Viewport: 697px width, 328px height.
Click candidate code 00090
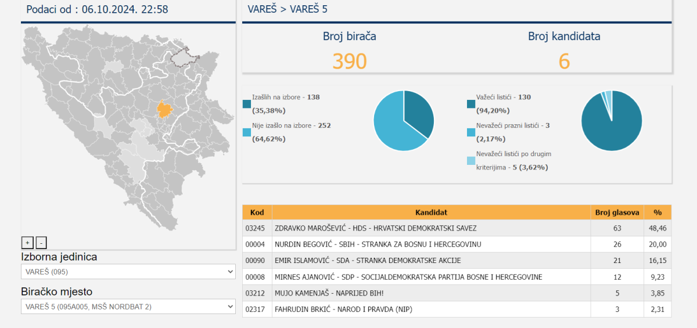point(255,261)
